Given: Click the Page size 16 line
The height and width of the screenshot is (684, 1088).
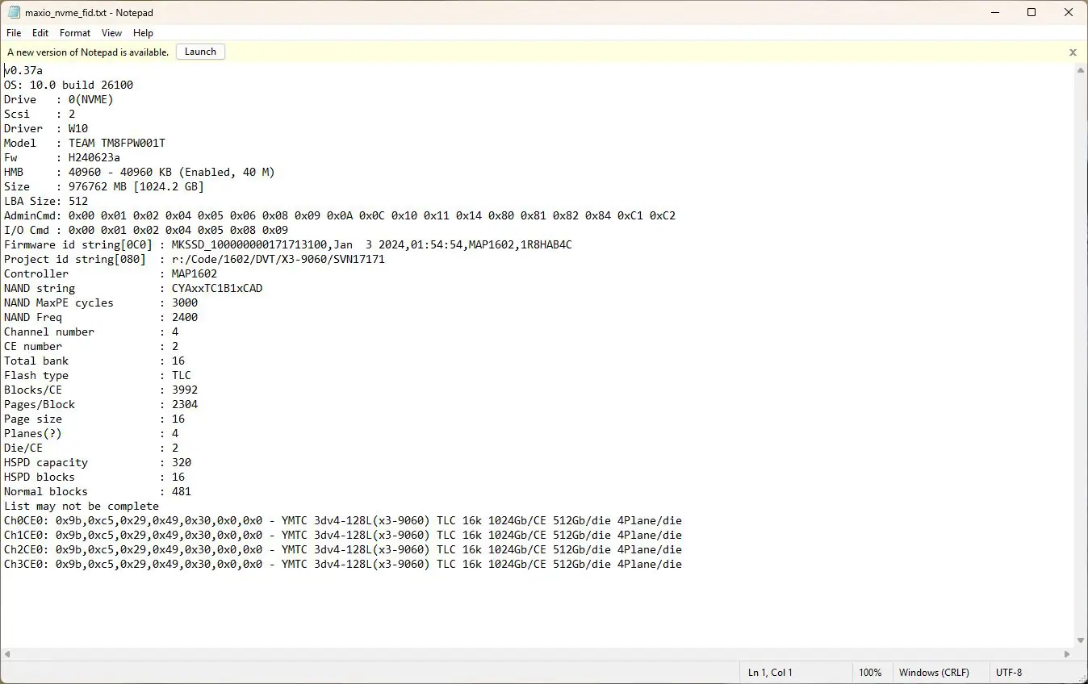Looking at the screenshot, I should point(94,419).
